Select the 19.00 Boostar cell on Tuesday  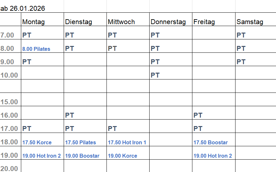(82, 156)
